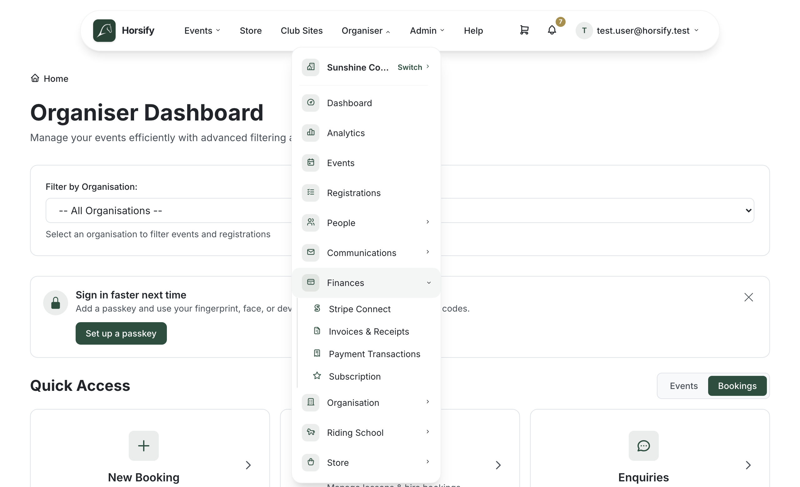Screen dimensions: 800x487
Task: Collapse the Organiser navigation menu
Action: [366, 31]
